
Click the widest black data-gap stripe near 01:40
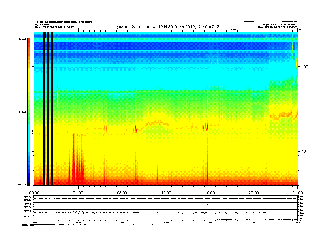tap(52, 109)
